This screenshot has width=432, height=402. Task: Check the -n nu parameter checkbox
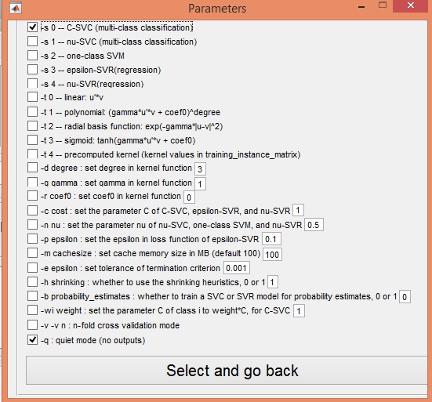(32, 225)
